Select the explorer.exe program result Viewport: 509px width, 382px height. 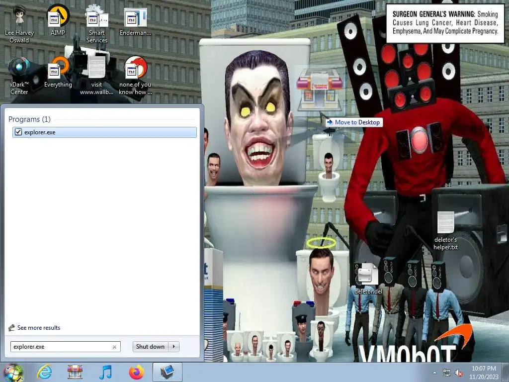[104, 132]
